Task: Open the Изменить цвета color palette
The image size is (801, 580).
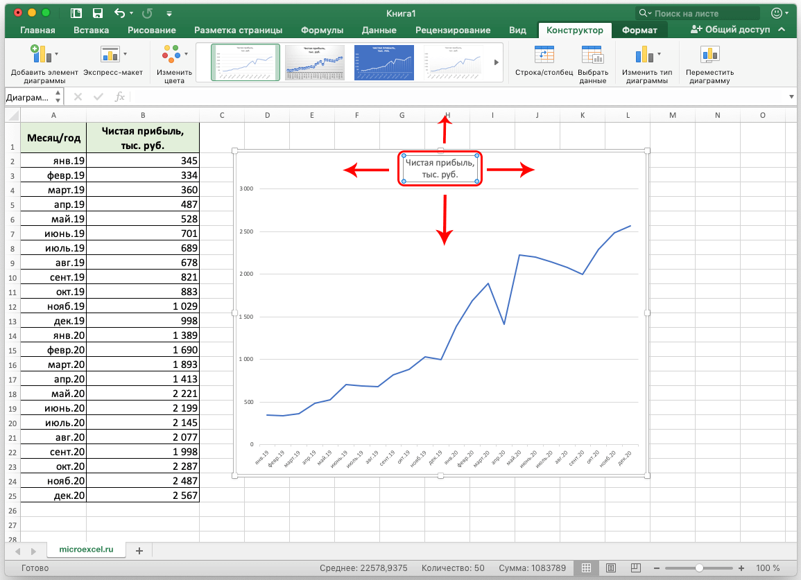Action: (171, 53)
